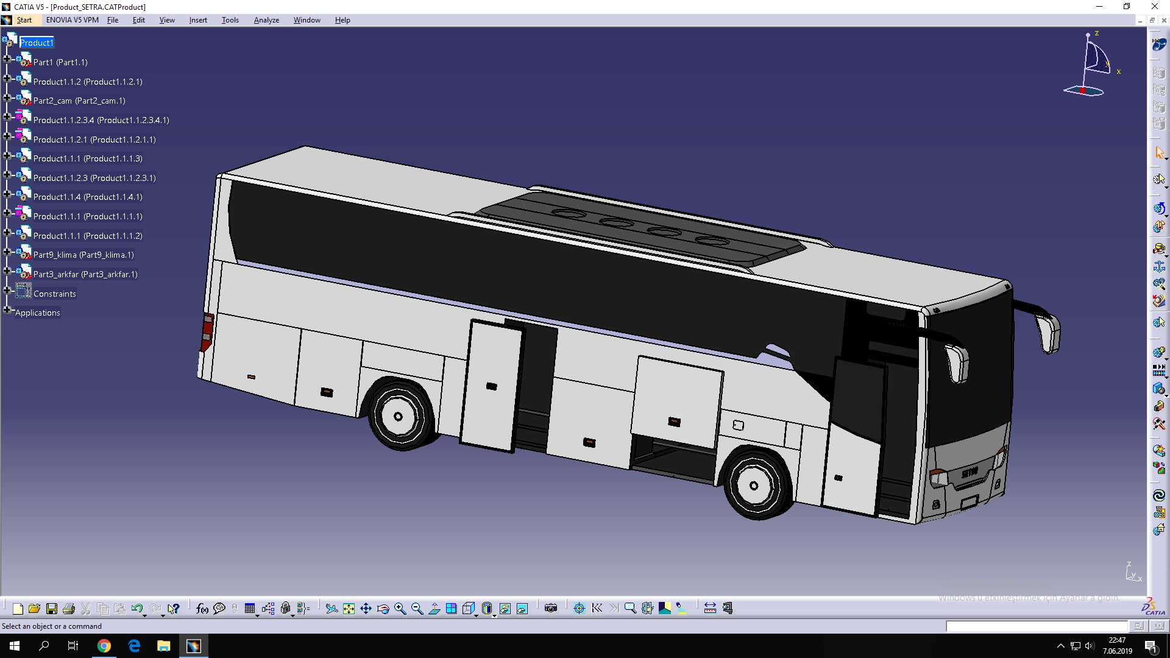Open the Analyze menu
Image resolution: width=1170 pixels, height=658 pixels.
click(266, 20)
